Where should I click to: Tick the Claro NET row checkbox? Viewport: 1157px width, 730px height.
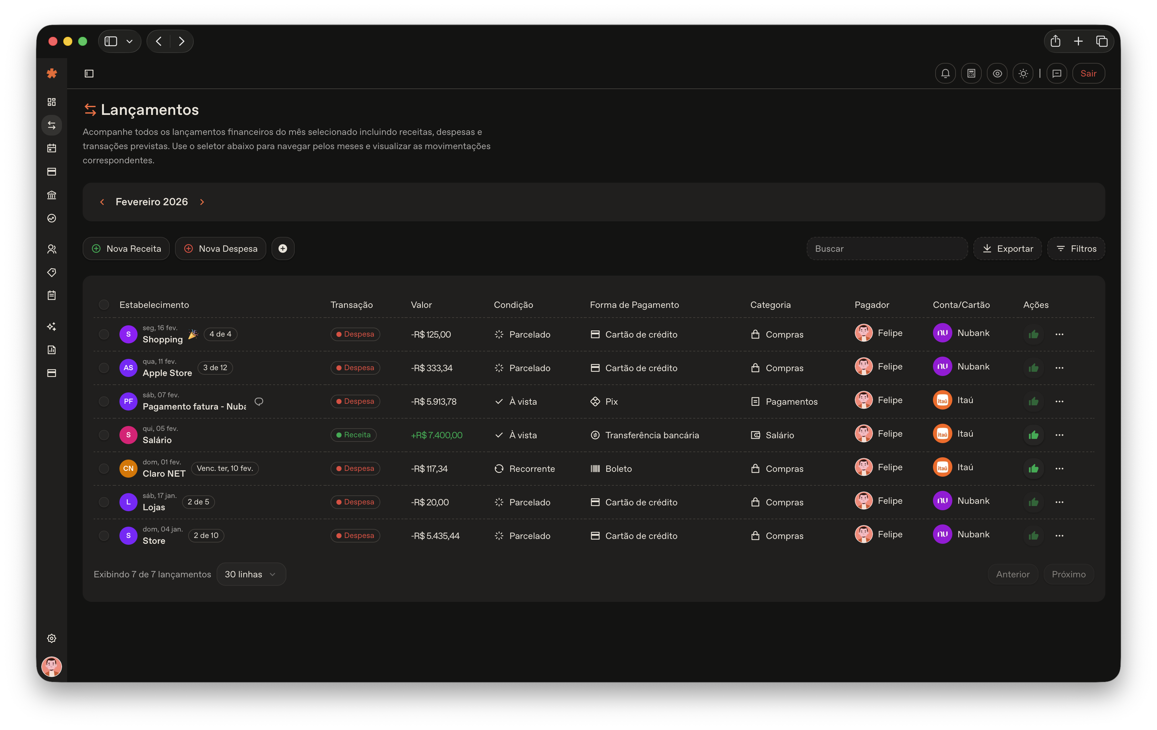pyautogui.click(x=104, y=469)
